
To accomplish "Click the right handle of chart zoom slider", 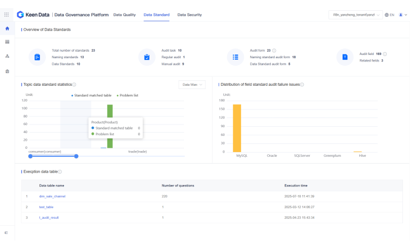I will point(76,156).
